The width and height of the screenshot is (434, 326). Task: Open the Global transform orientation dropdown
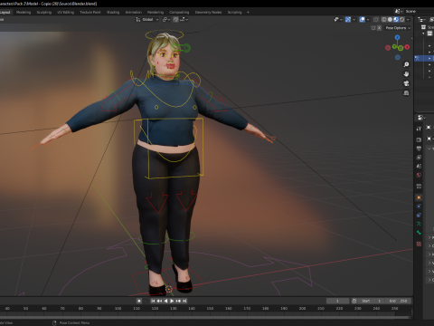(147, 19)
